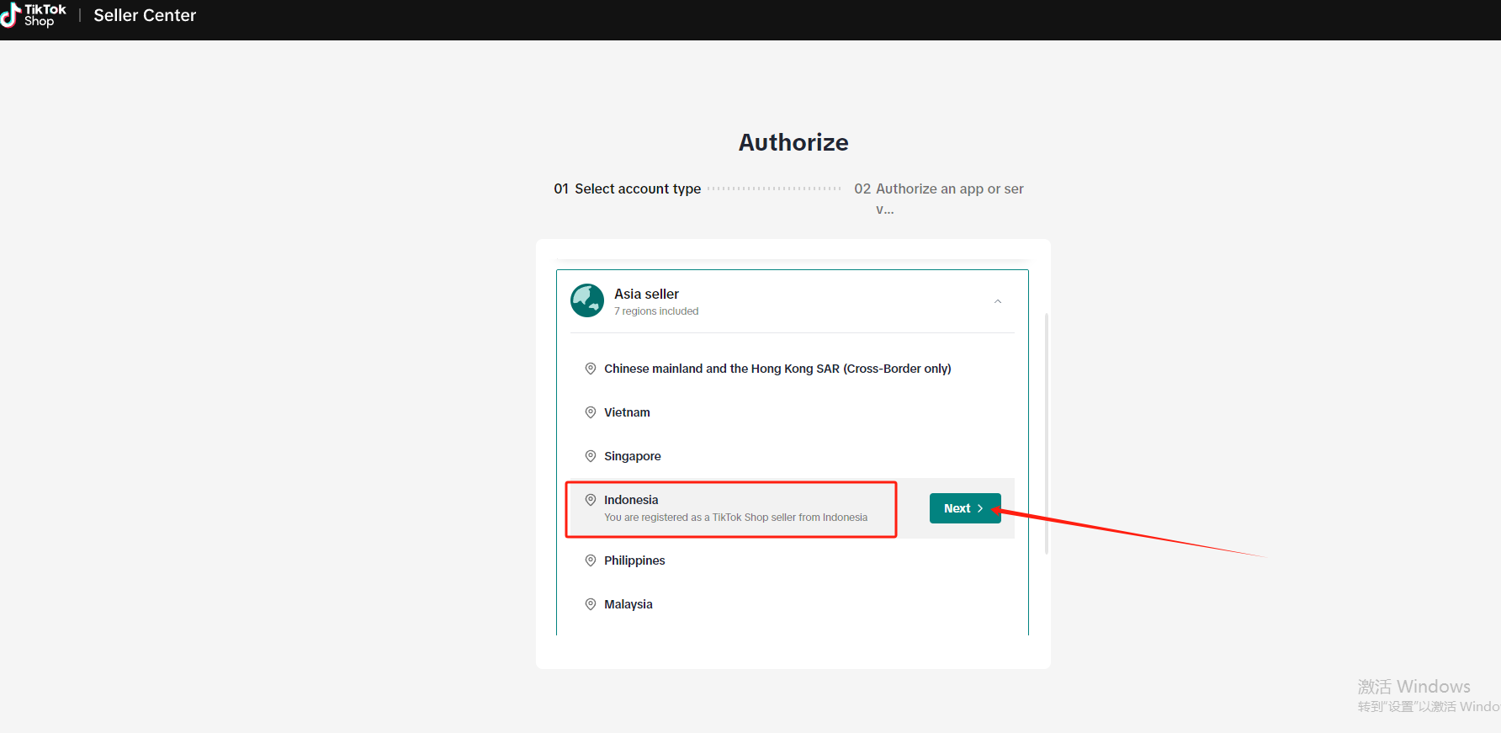Click the location pin beside Philippines
Screen dimensions: 1501x733
591,560
